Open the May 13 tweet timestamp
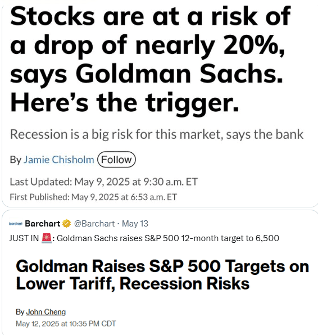 click(135, 224)
